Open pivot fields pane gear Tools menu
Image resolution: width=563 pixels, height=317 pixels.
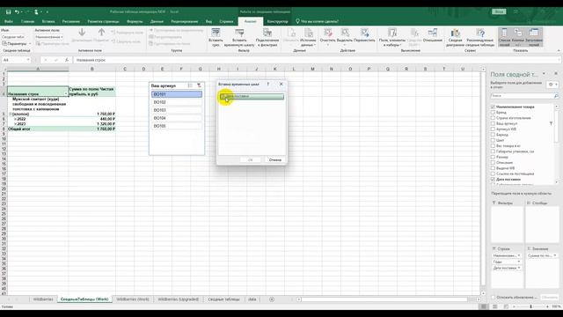(552, 85)
